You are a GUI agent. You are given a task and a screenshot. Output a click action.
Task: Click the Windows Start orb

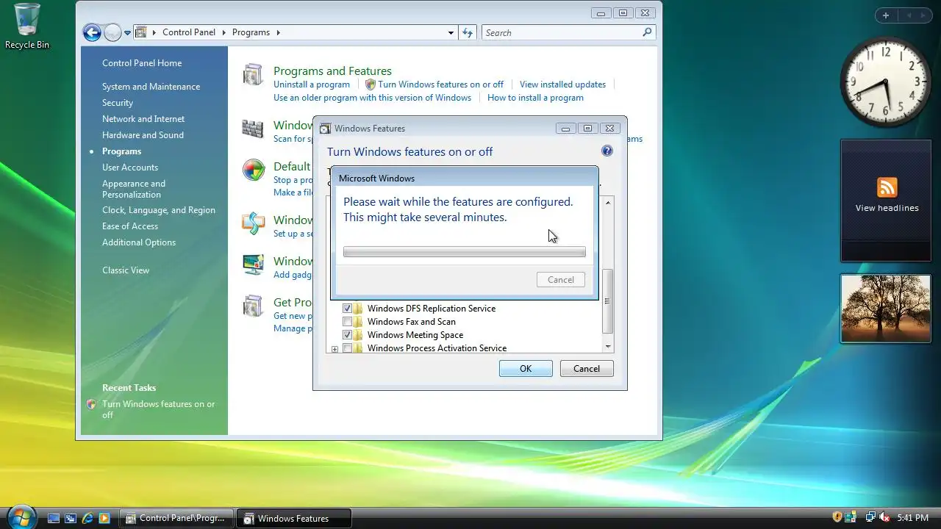click(x=21, y=517)
